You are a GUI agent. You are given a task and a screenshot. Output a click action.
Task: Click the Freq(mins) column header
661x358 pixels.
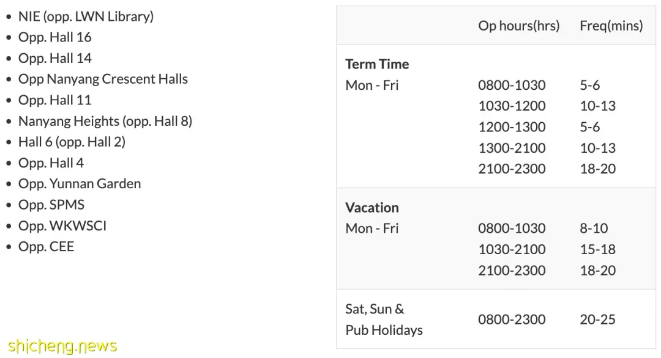[x=611, y=26]
